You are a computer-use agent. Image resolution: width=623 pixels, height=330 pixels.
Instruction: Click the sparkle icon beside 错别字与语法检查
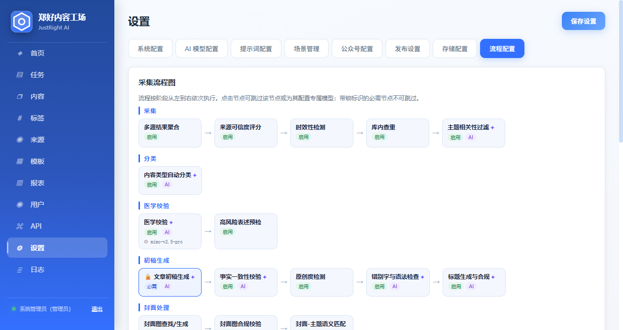(x=422, y=277)
